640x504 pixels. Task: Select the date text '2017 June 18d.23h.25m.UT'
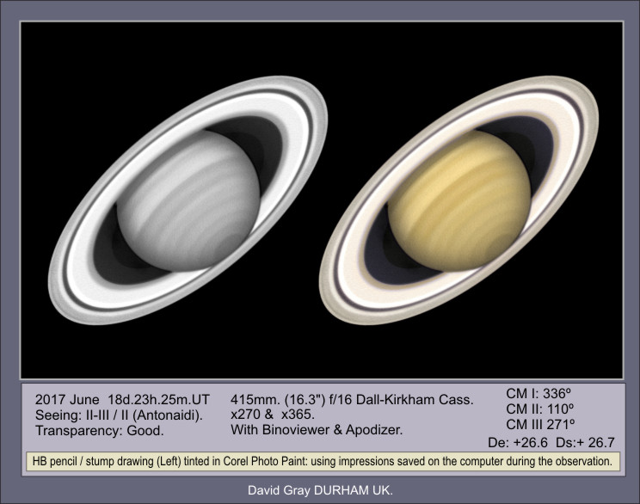click(x=122, y=400)
